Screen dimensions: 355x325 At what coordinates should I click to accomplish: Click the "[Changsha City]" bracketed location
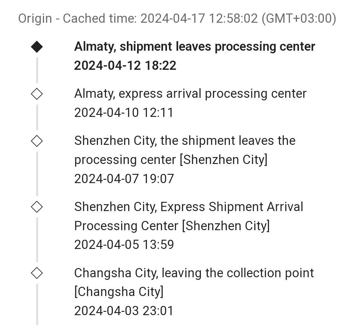pos(119,292)
